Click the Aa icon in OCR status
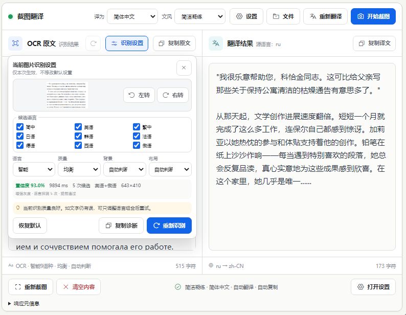 [11, 265]
